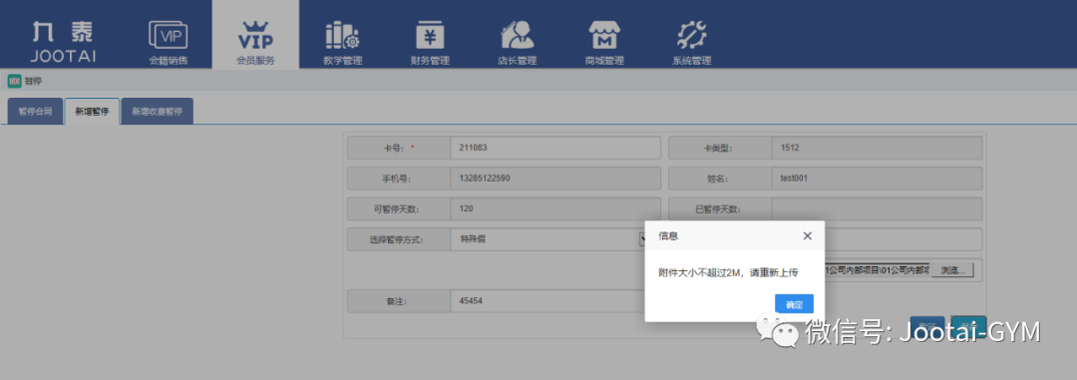Switch to 暂停合同 tab

35,112
